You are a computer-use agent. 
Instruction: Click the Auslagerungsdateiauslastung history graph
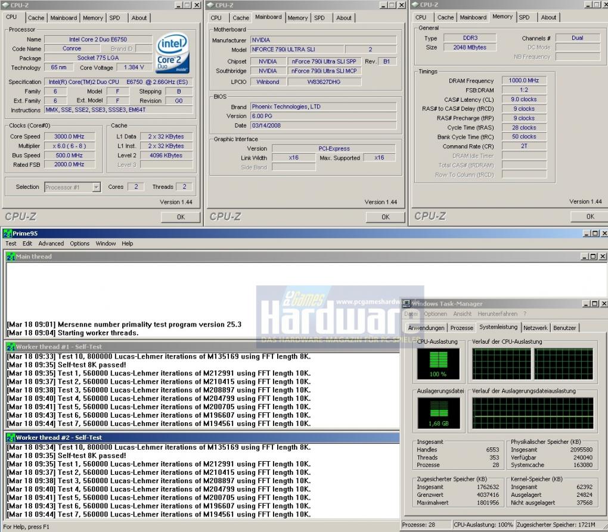coord(532,413)
